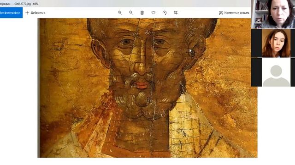
Task: Click the "Добавить к" button
Action: click(35, 13)
